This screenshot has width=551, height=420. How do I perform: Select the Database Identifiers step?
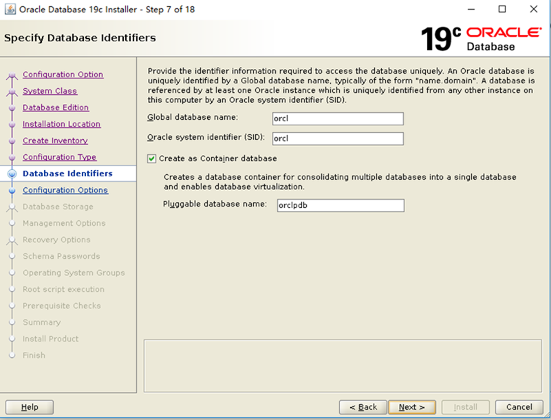(x=67, y=174)
